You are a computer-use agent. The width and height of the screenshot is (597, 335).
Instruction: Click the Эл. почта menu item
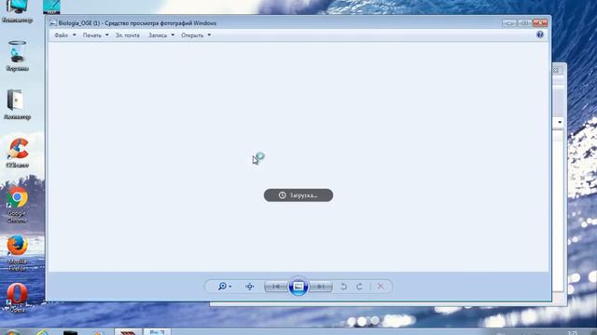128,35
